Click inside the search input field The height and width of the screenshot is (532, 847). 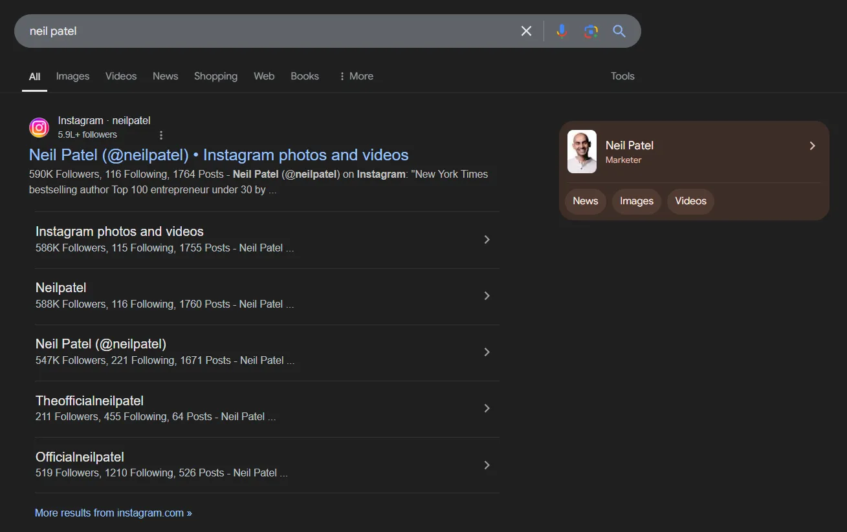(259, 30)
